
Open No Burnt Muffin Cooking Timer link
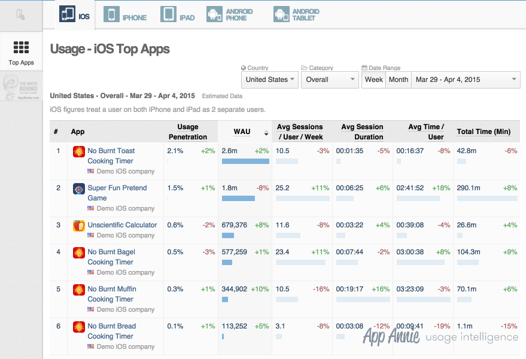pos(112,294)
